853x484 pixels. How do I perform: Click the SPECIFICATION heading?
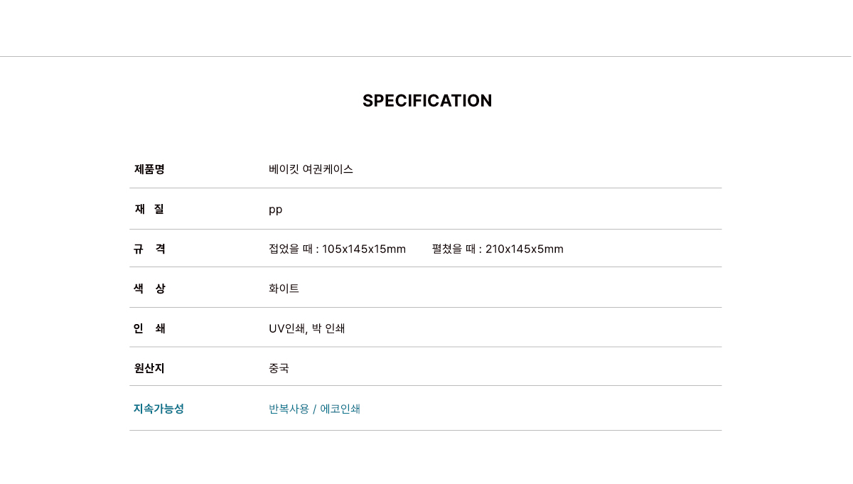click(x=427, y=101)
